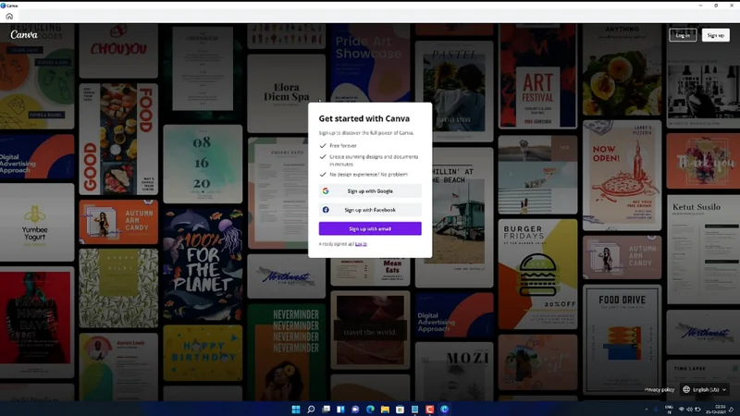This screenshot has height=416, width=740.
Task: Click the globe icon beside English (US)
Action: [686, 390]
